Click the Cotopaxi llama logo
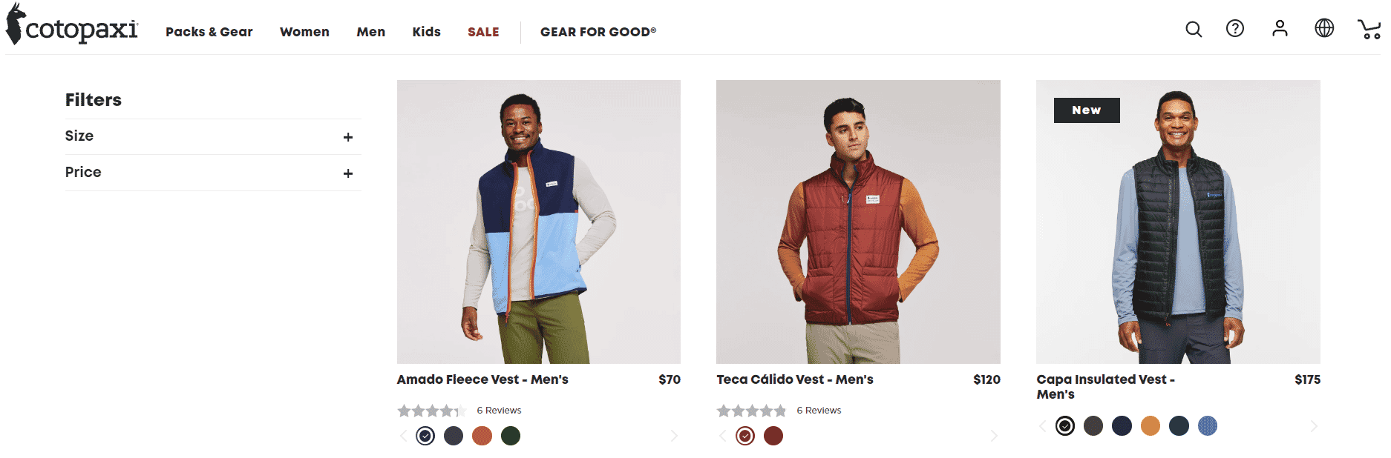The height and width of the screenshot is (458, 1391). pos(72,27)
